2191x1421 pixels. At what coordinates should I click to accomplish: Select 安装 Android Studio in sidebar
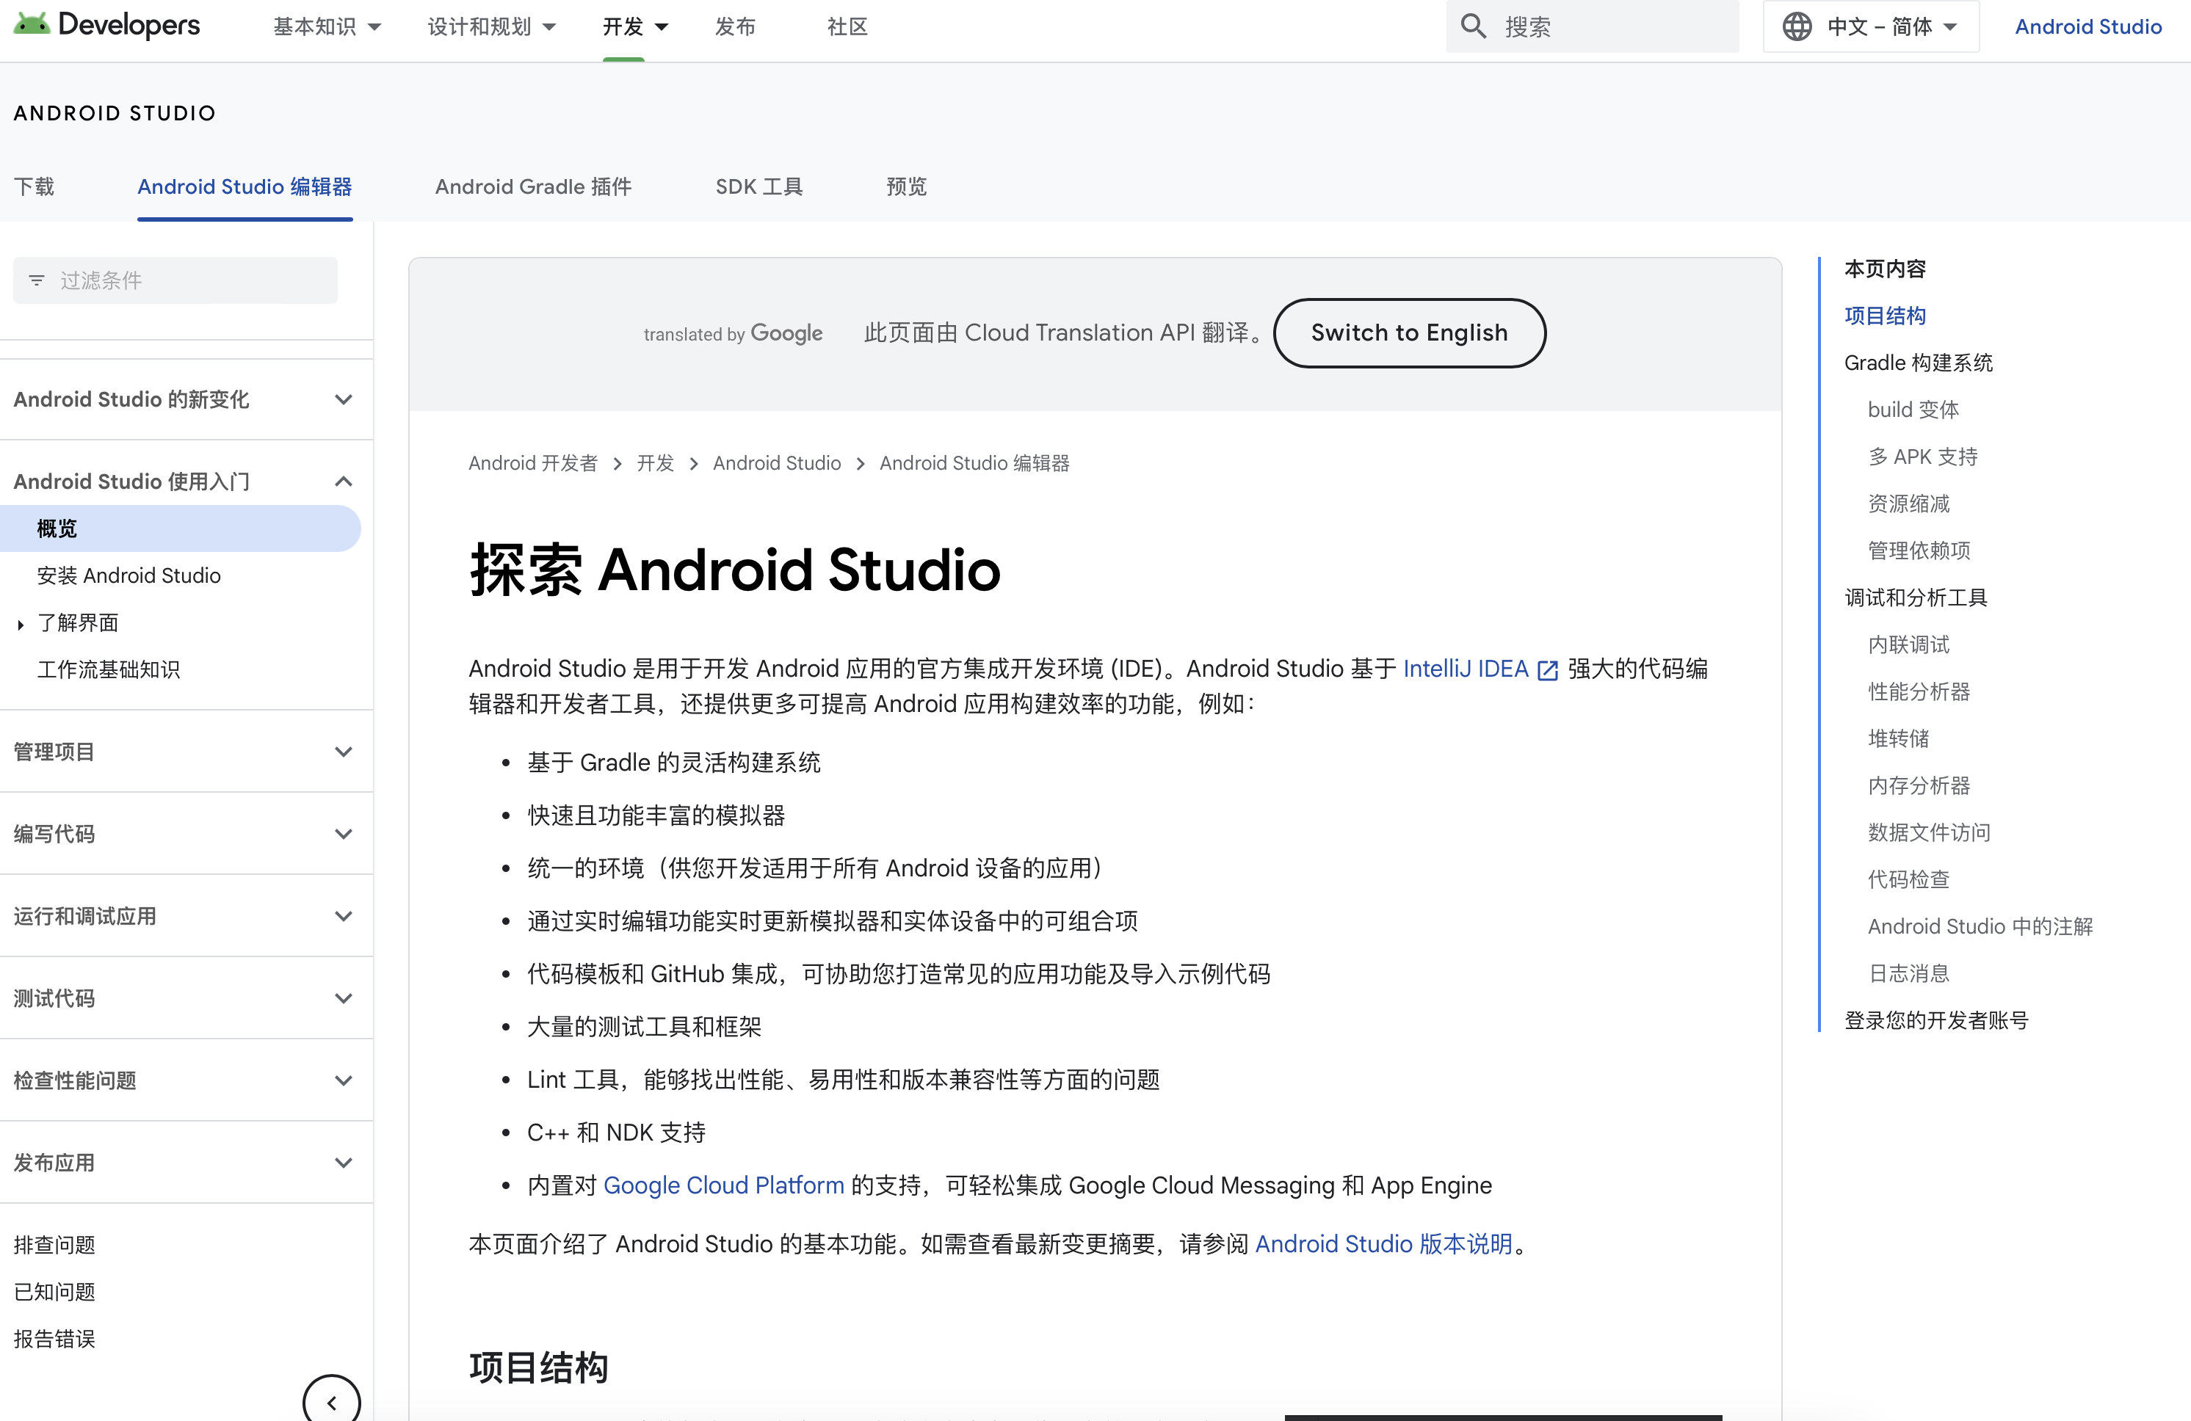point(129,576)
